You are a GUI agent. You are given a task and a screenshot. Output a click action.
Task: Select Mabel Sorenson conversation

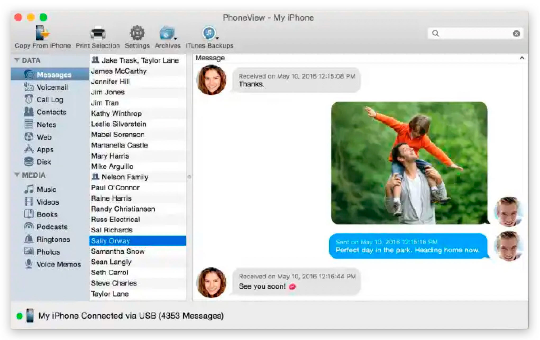(x=138, y=134)
